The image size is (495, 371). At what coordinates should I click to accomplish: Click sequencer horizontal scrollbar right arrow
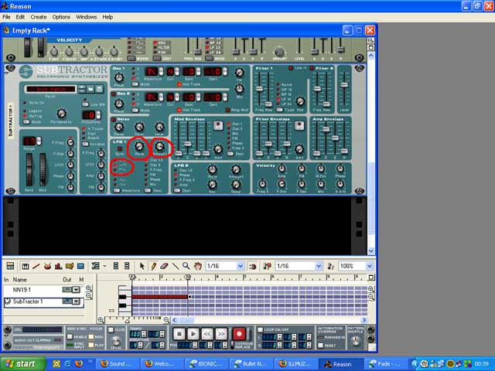tap(364, 320)
